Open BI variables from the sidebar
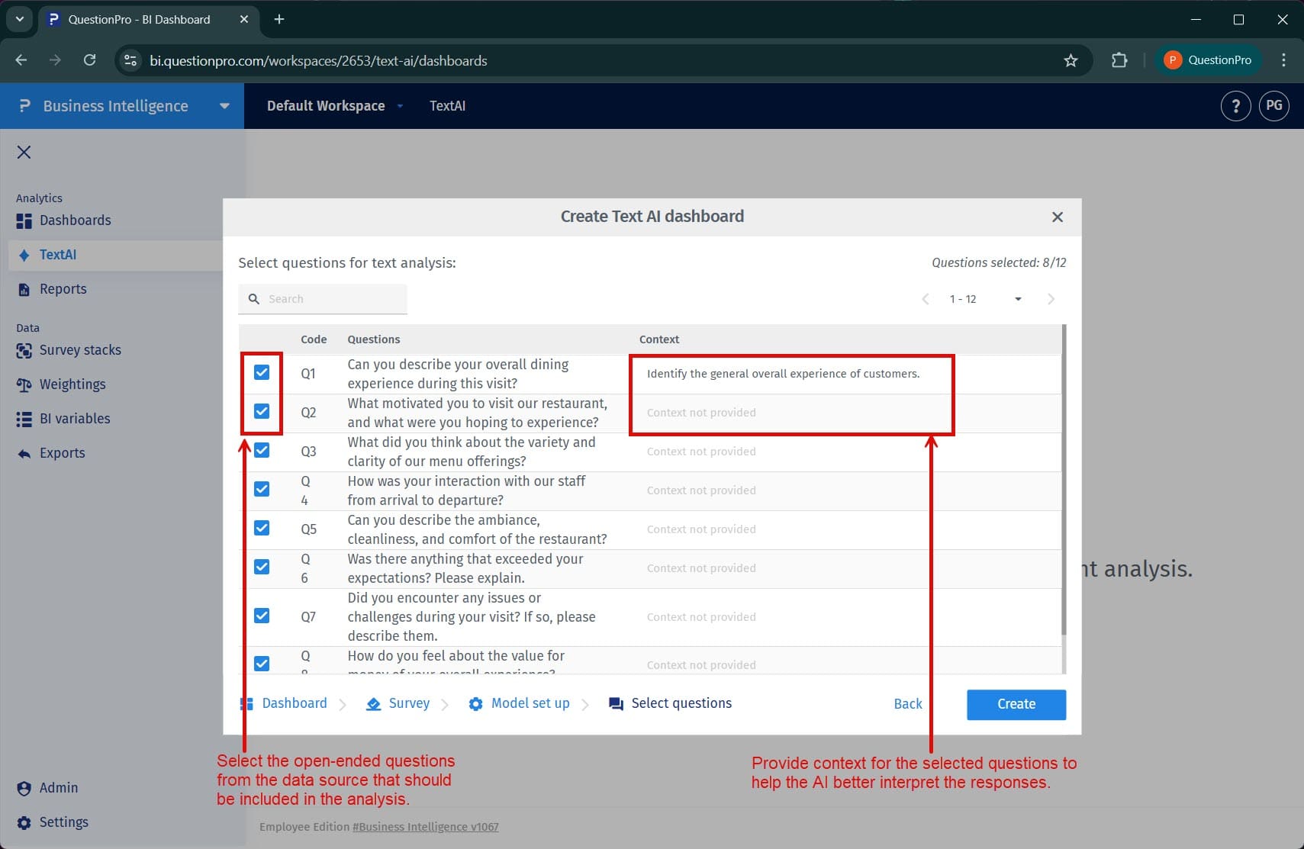Image resolution: width=1304 pixels, height=849 pixels. click(x=75, y=420)
